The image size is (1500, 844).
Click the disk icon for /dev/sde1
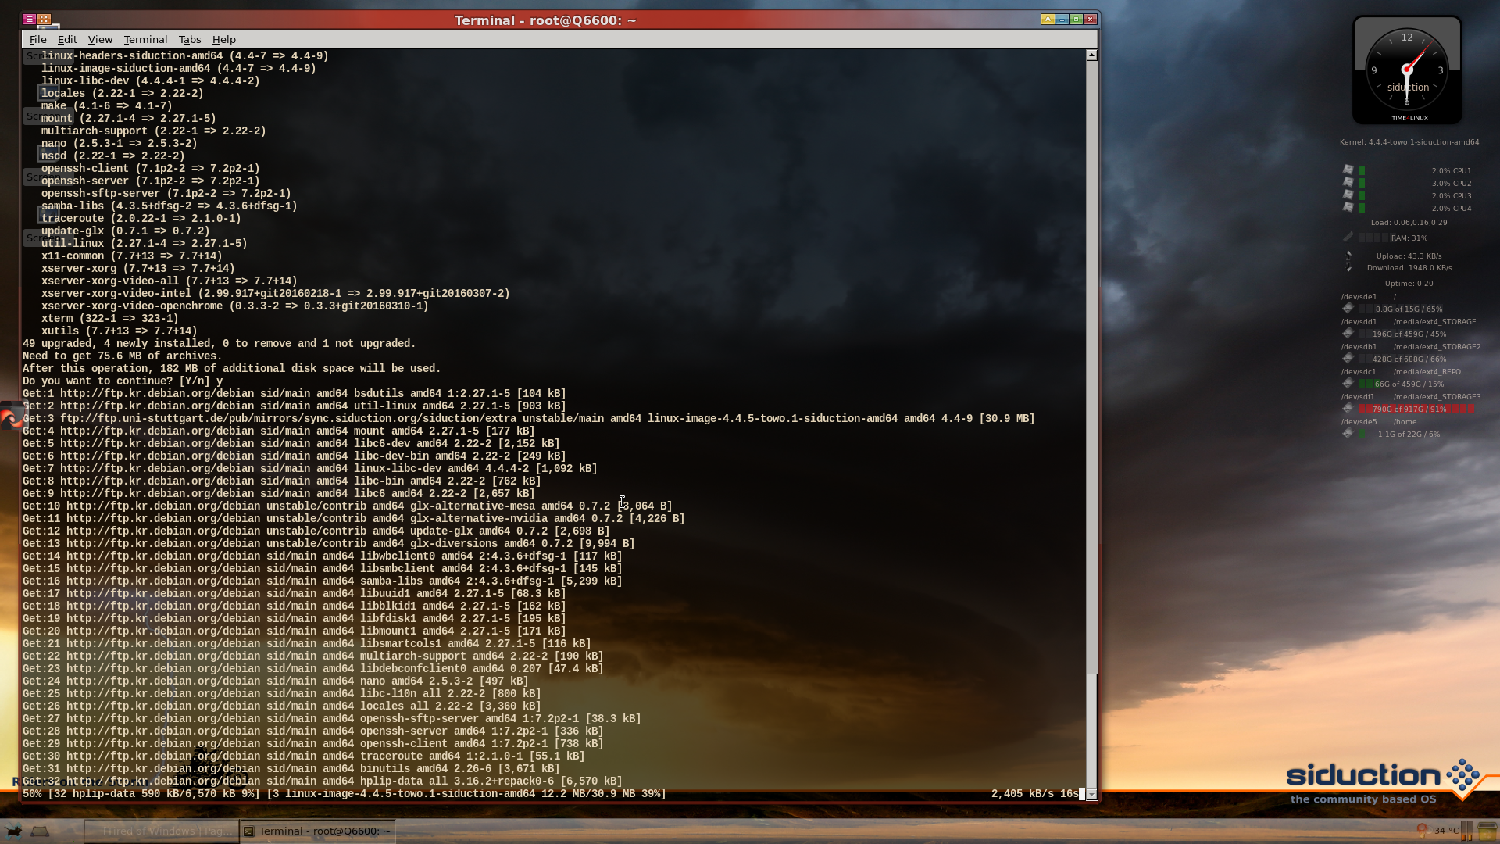click(x=1348, y=308)
